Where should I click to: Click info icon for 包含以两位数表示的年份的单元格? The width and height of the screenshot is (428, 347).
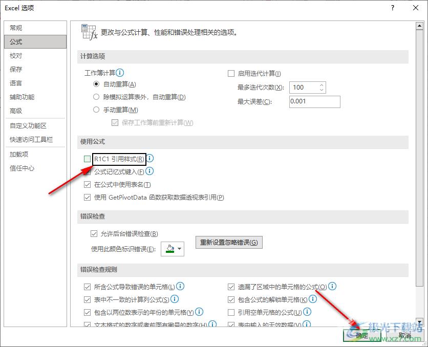(199, 312)
